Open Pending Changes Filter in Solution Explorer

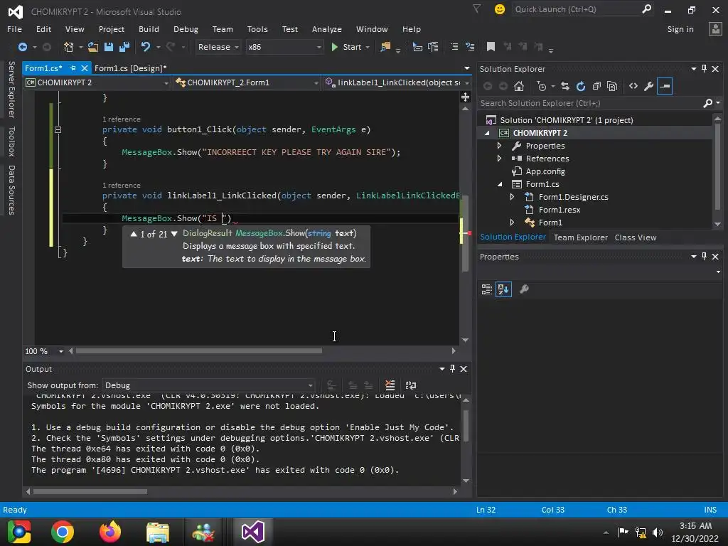[541, 86]
